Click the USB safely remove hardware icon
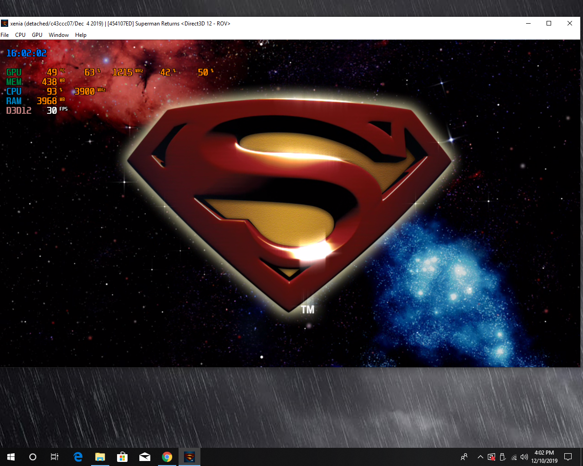Screen dimensions: 583x466 click(502, 457)
